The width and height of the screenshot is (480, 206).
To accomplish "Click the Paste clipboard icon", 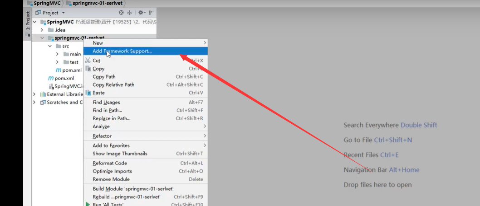I will pyautogui.click(x=88, y=93).
